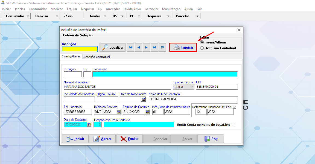This screenshot has height=164, width=315.
Task: Click the refresh records icon
Action: (x=162, y=48)
